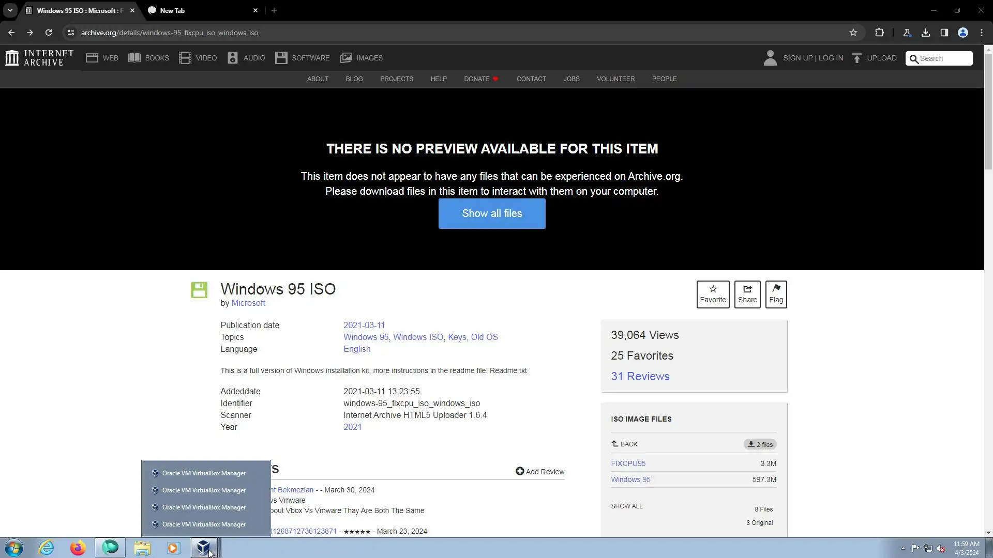This screenshot has width=993, height=558.
Task: Click the Upload arrow icon
Action: [x=857, y=58]
